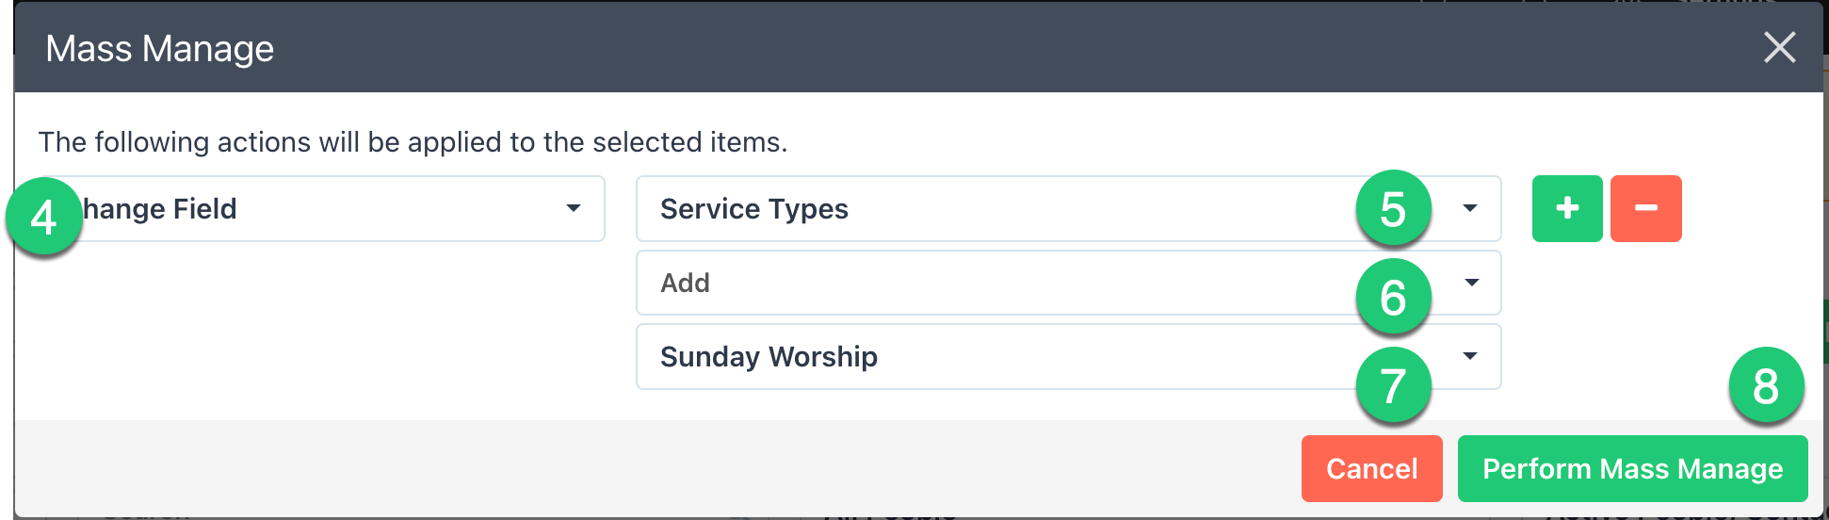
Task: Click the green step 6 badge
Action: [x=1393, y=297]
